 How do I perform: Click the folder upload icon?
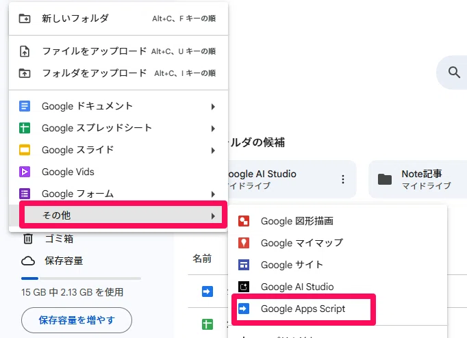pyautogui.click(x=25, y=73)
